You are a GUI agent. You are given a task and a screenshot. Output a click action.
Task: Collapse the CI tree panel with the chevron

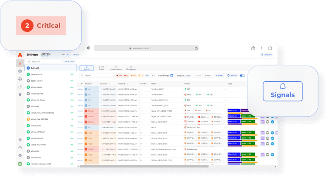[77, 68]
